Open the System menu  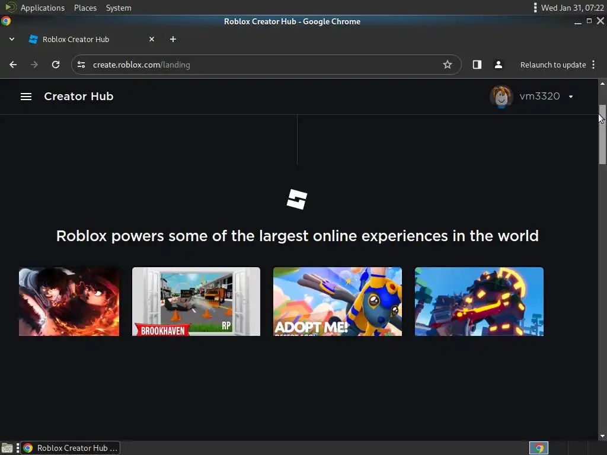tap(119, 8)
